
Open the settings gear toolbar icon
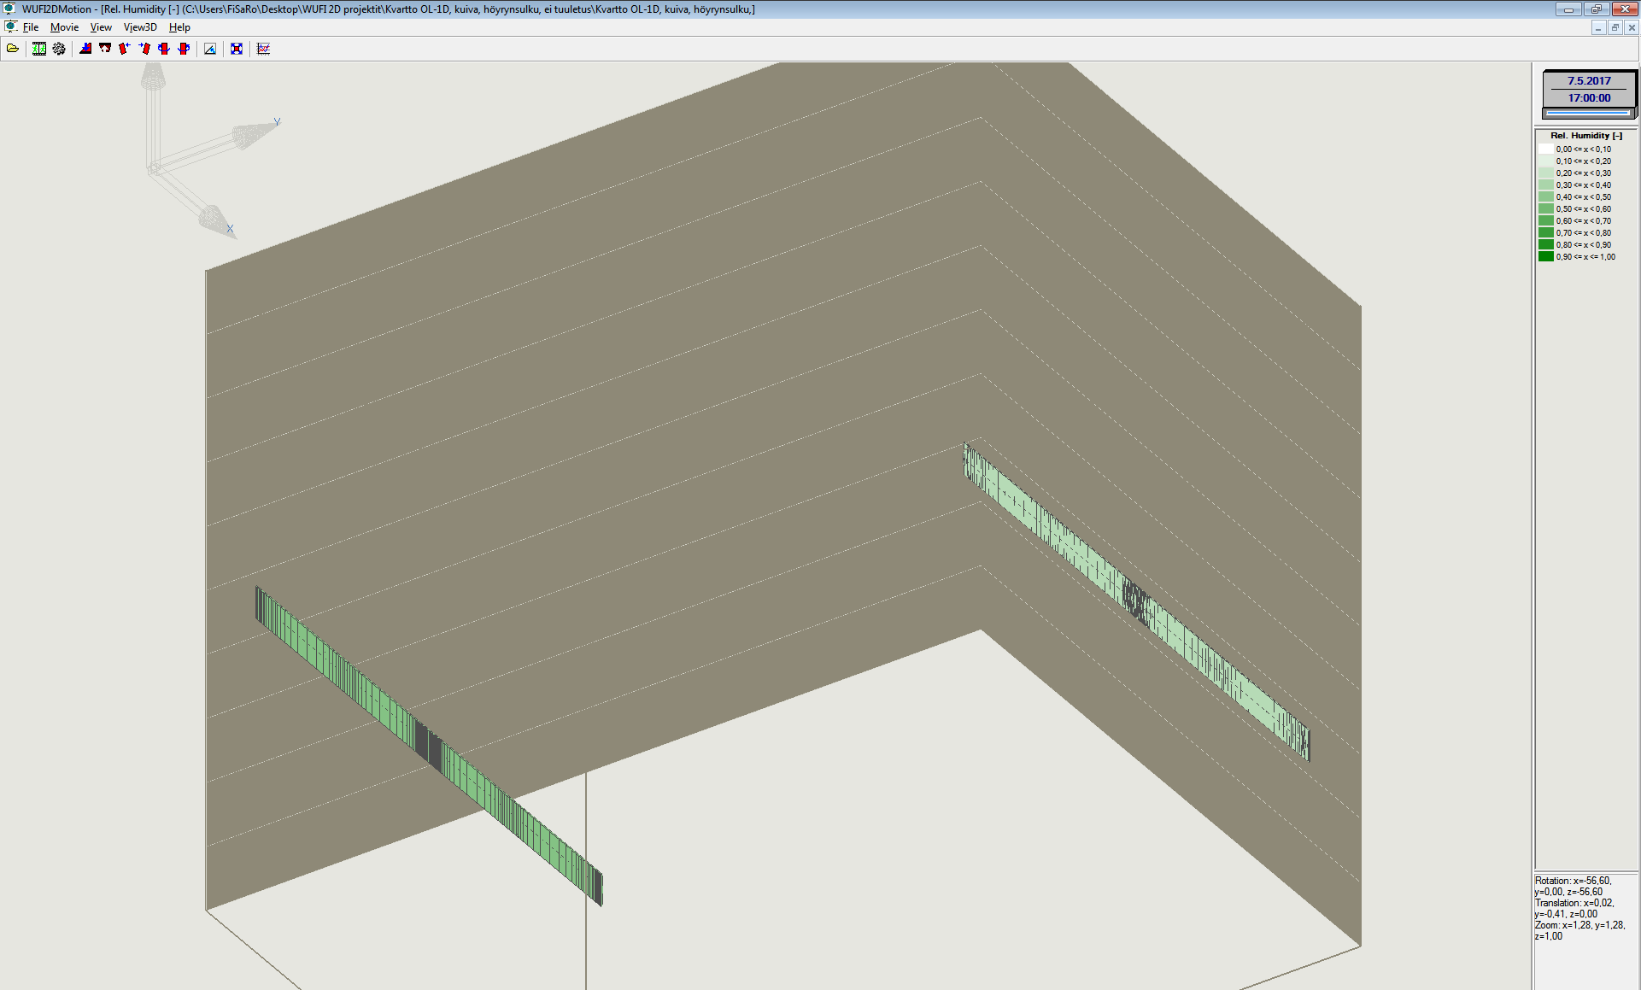click(x=59, y=49)
